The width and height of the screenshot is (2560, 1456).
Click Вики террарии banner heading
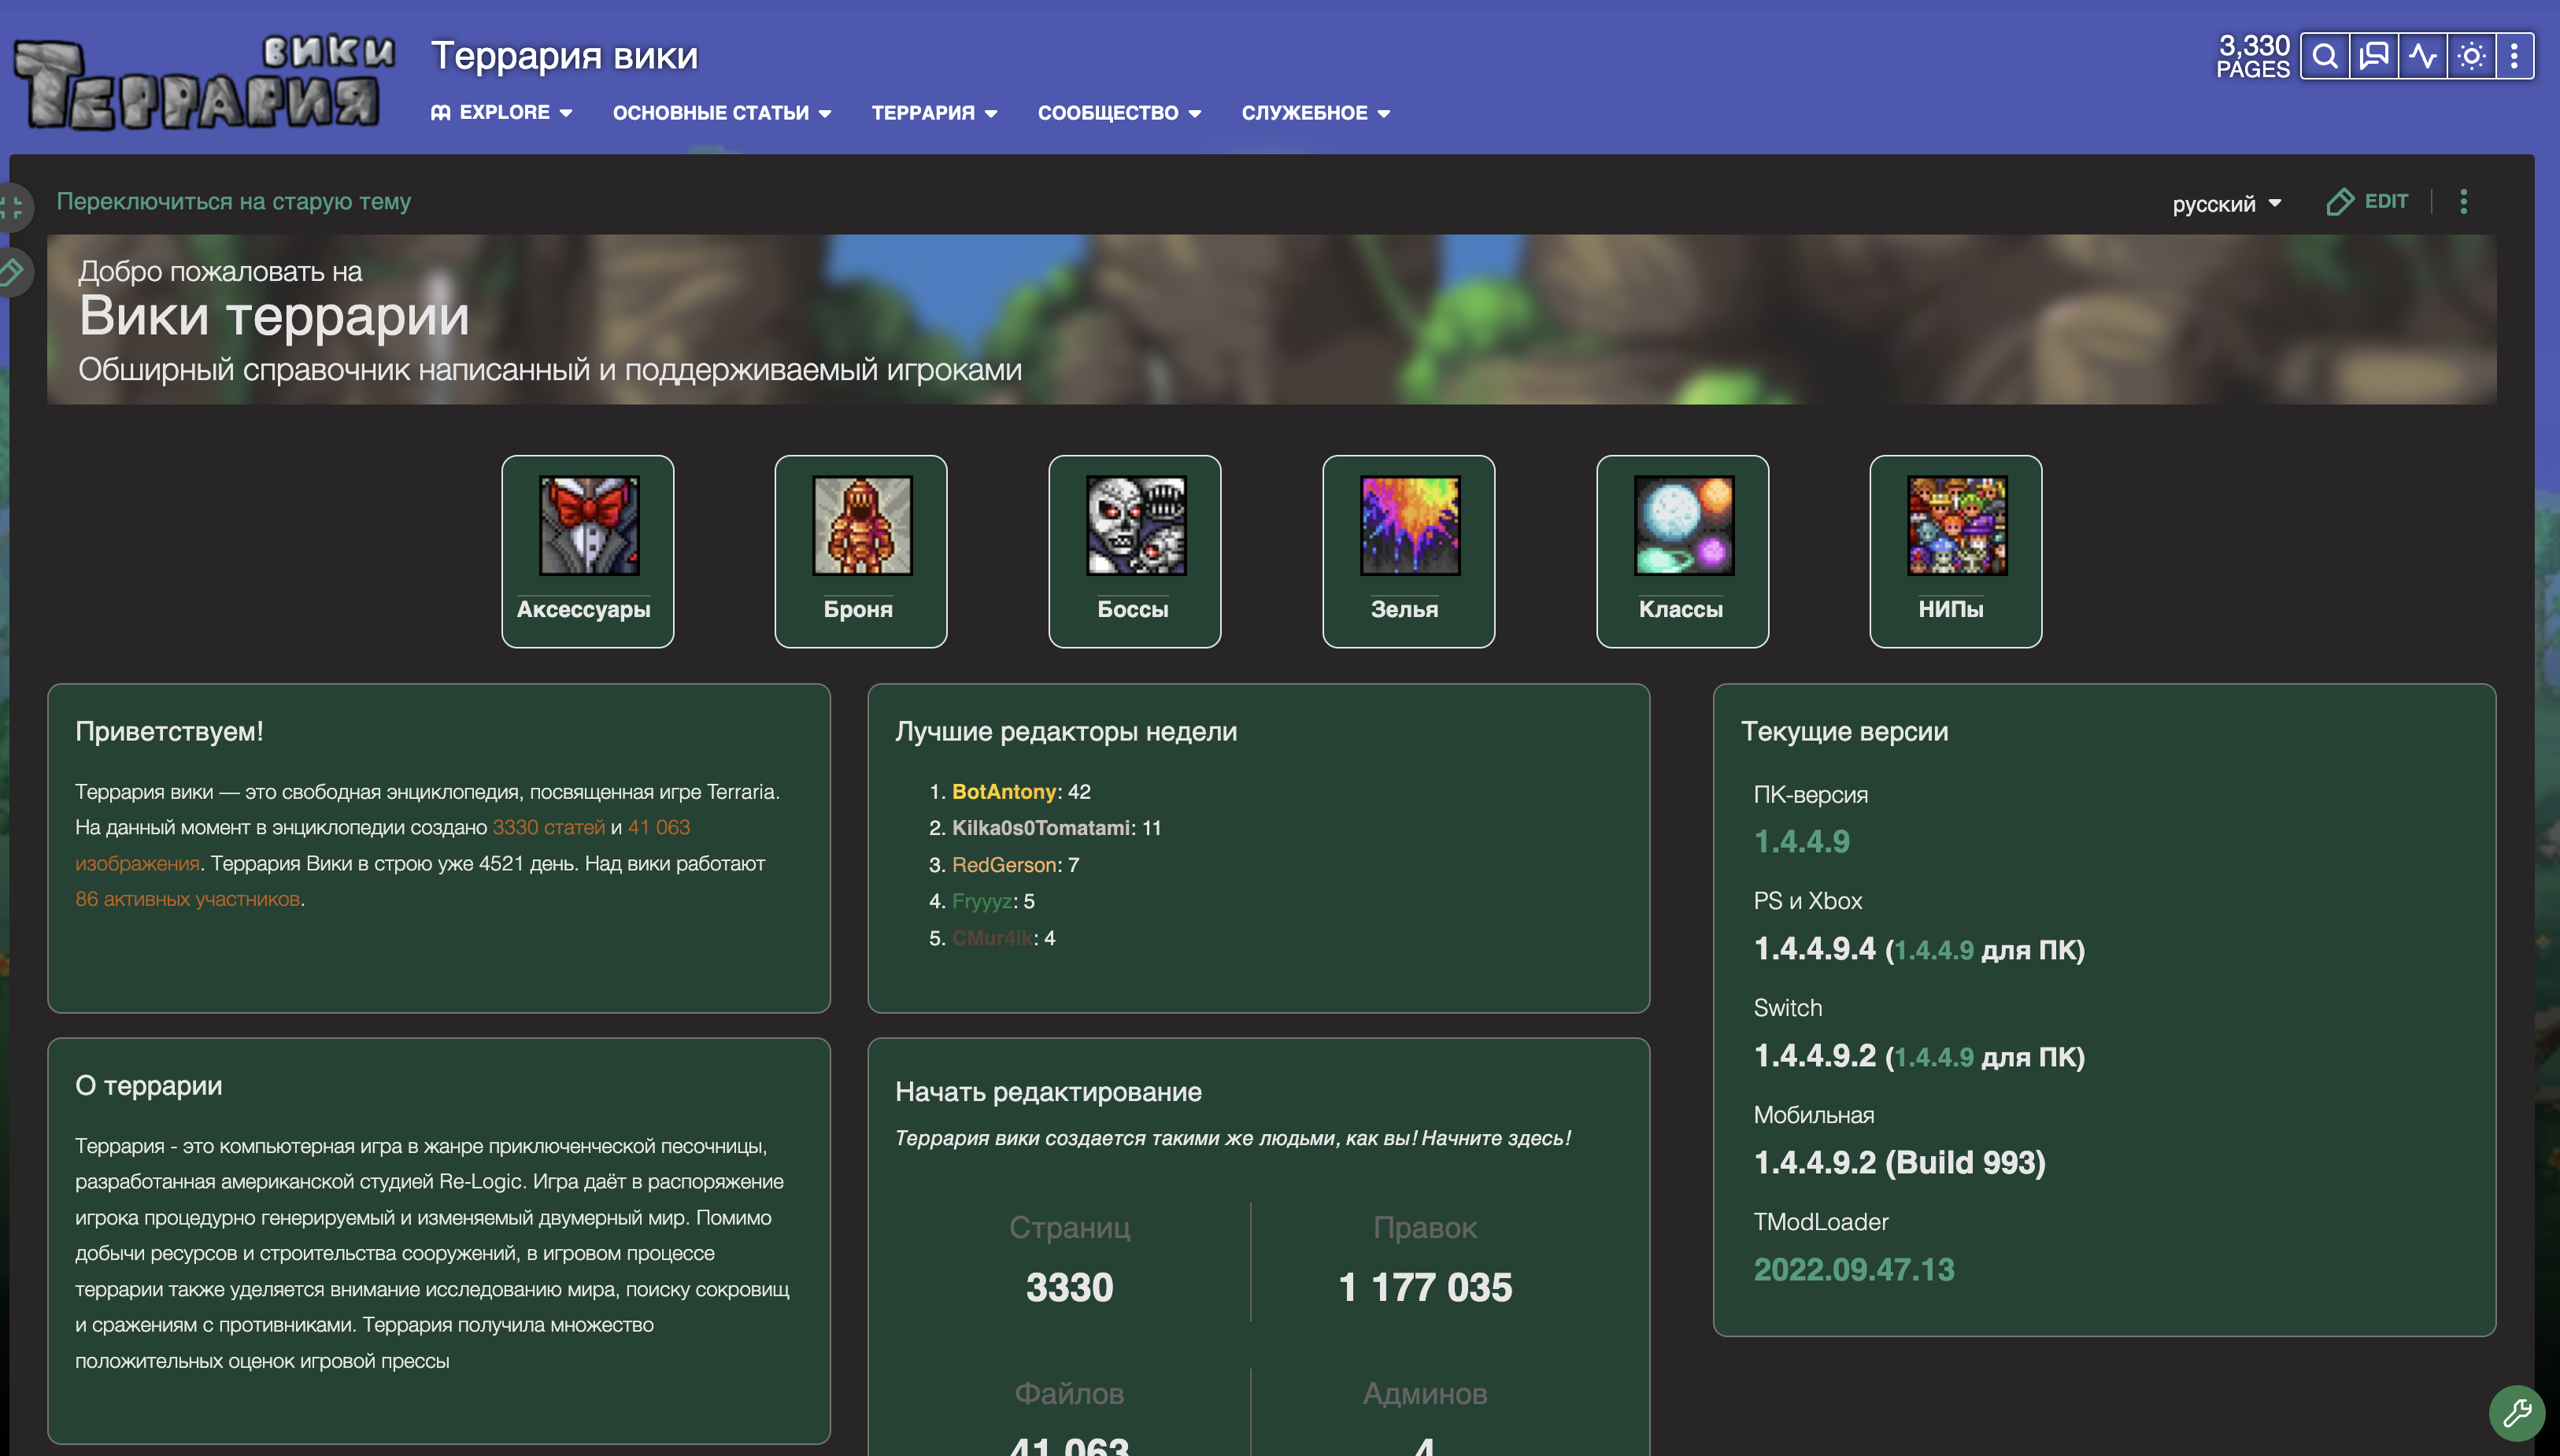click(274, 316)
